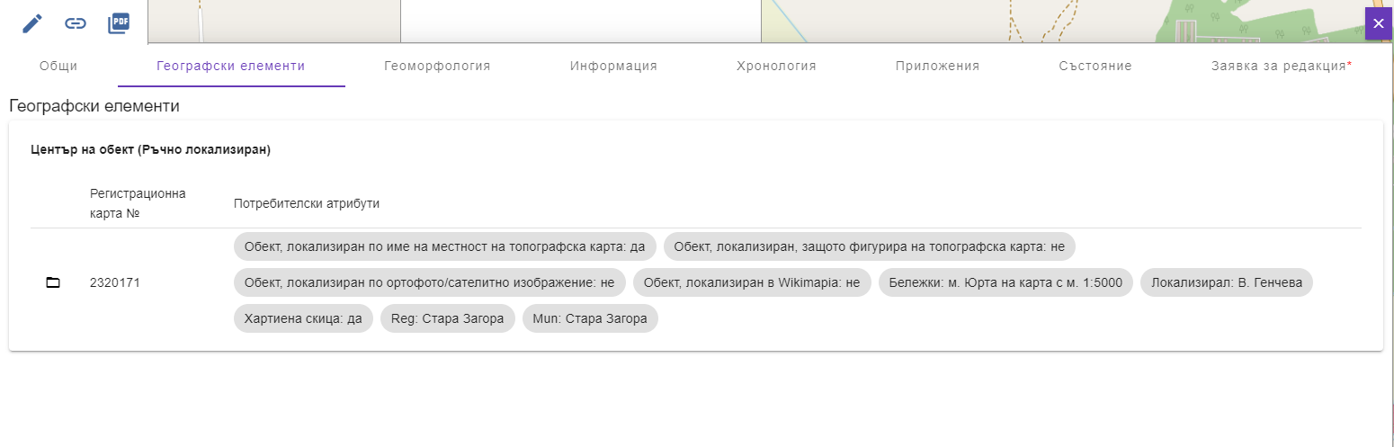The image size is (1394, 447).
Task: Select registration number 2320171 cell
Action: click(x=115, y=282)
